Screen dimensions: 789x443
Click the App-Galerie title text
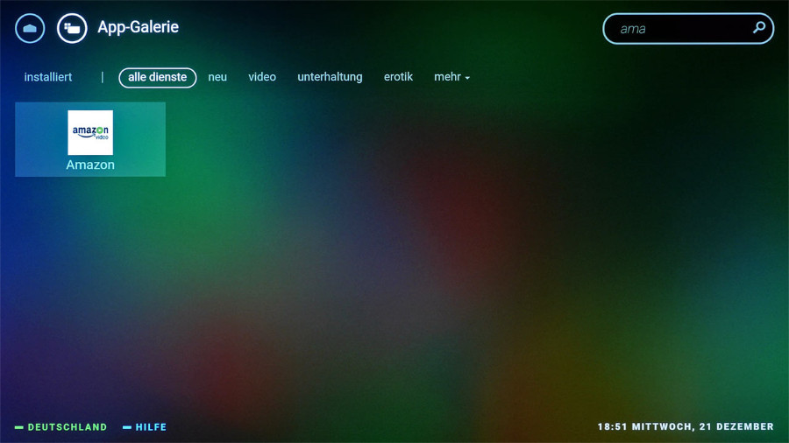[x=138, y=27]
